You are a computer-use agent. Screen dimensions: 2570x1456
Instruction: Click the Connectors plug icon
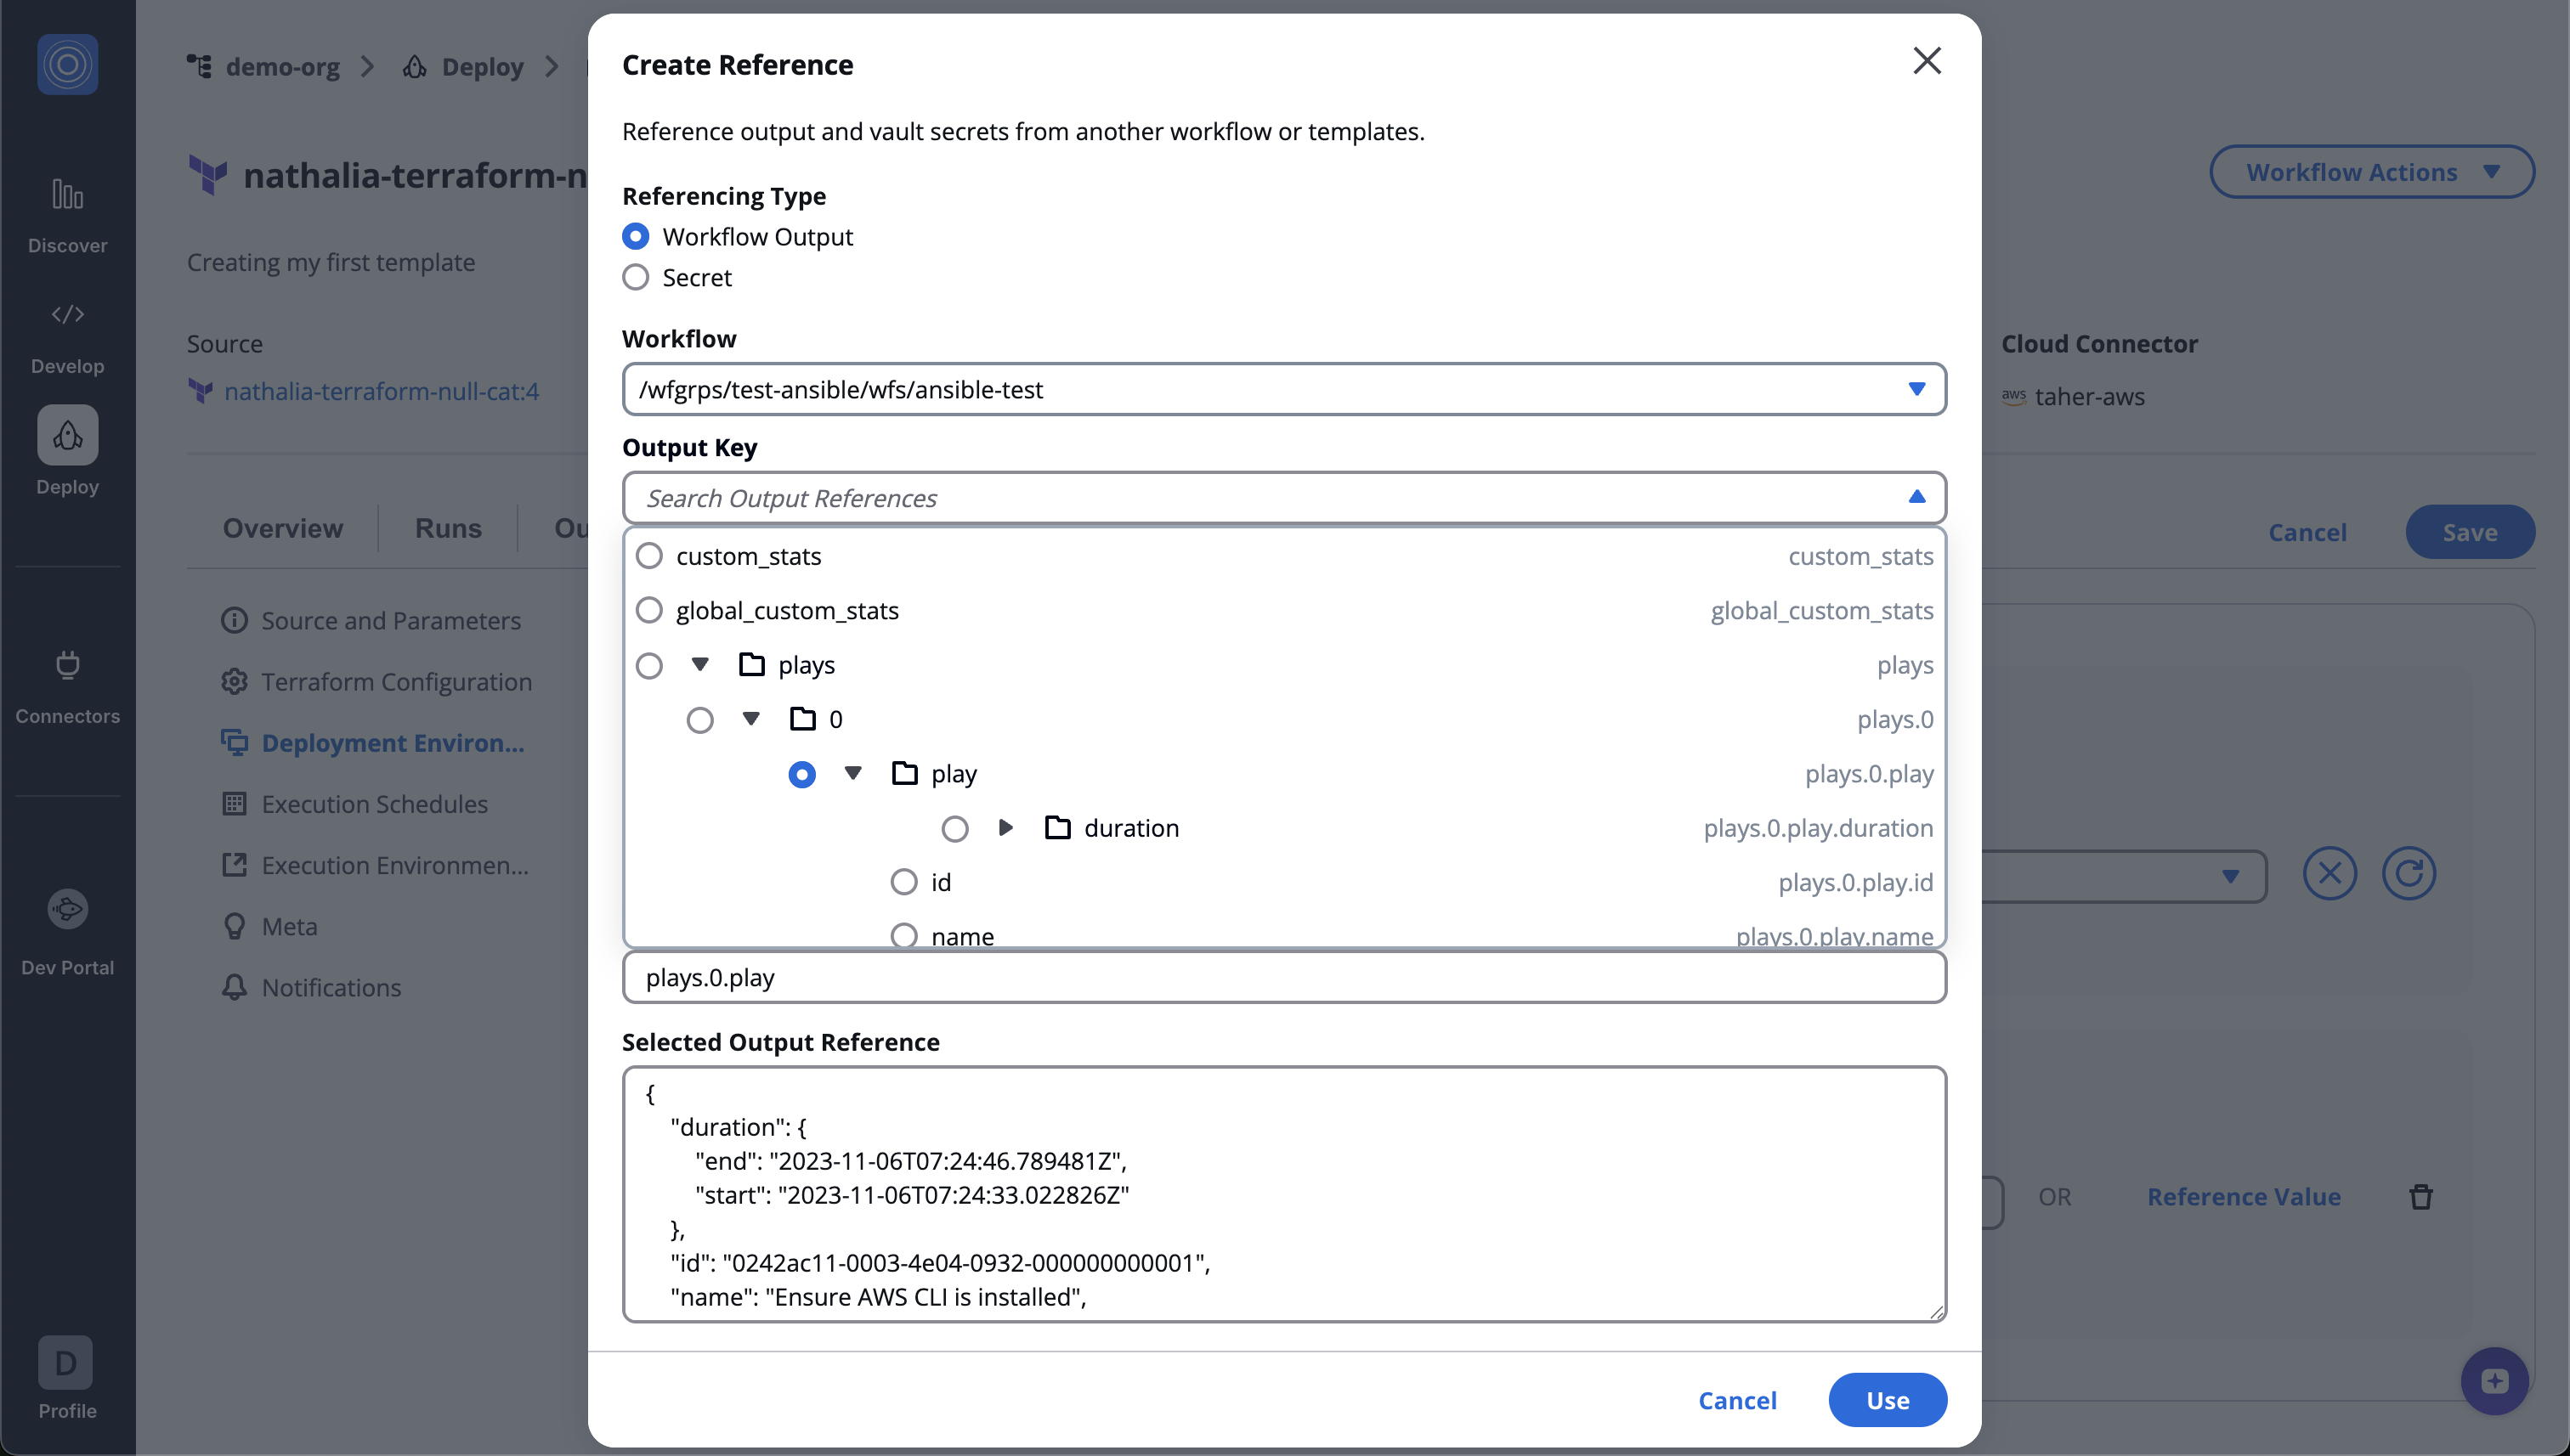point(67,664)
